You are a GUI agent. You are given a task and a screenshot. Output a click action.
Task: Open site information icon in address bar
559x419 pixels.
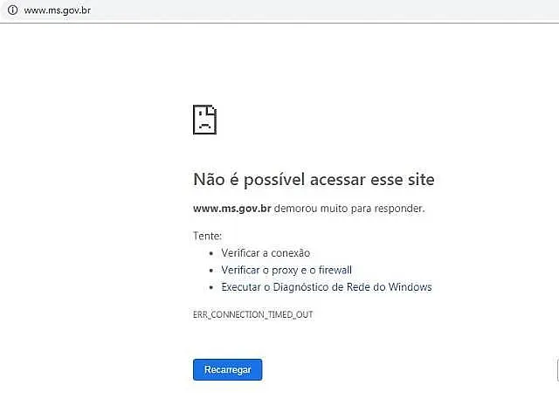[x=12, y=10]
